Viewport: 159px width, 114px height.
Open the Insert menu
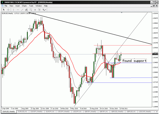18,6
